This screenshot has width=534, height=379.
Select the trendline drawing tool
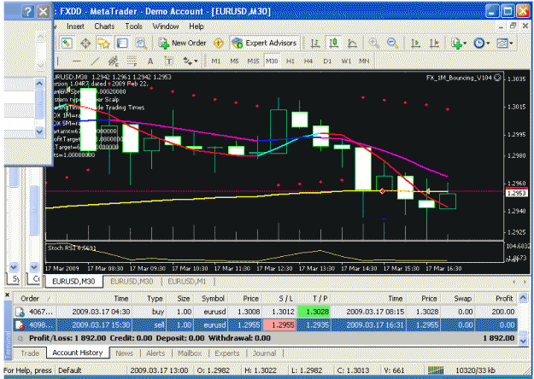pyautogui.click(x=96, y=61)
